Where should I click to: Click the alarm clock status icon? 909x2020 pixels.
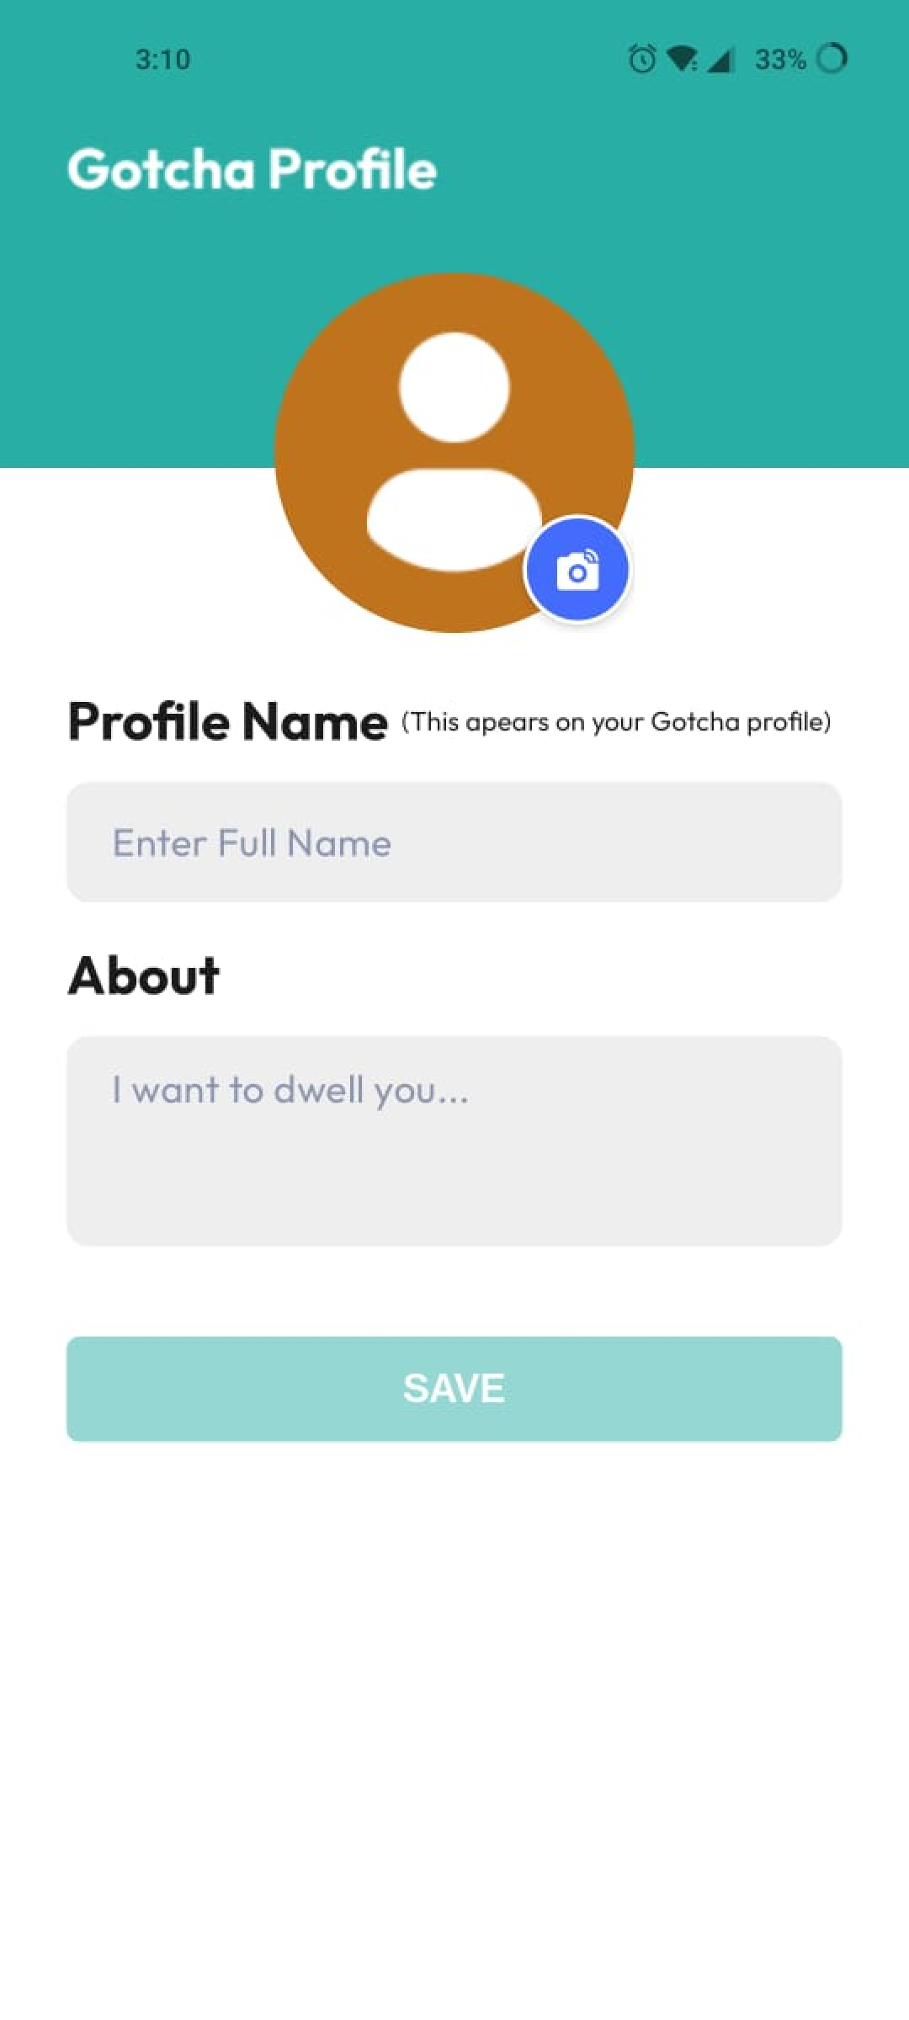point(642,59)
